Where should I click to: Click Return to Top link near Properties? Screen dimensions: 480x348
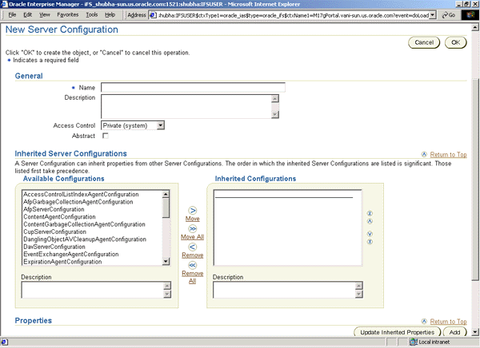pyautogui.click(x=448, y=322)
